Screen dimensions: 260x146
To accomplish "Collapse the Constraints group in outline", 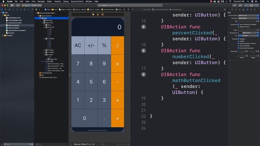I will click(42, 61).
